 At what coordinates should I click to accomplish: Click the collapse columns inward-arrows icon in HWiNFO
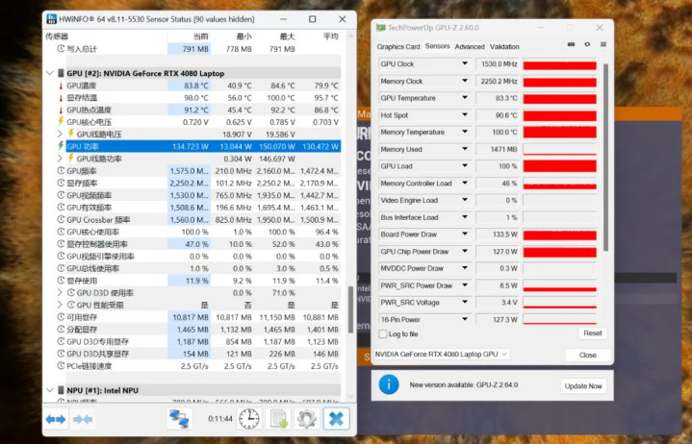click(83, 419)
